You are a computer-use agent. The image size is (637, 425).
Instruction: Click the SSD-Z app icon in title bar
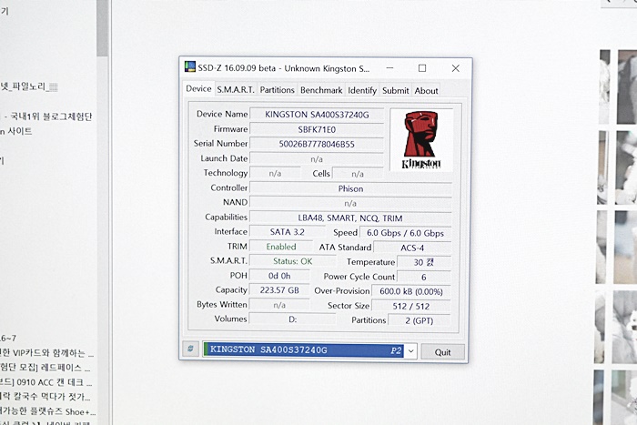click(190, 68)
